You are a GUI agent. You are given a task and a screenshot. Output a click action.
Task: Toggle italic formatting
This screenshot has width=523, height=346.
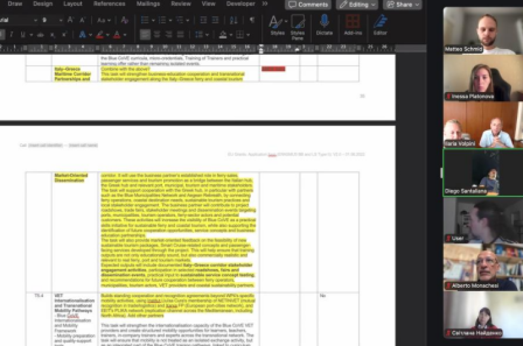[x=11, y=35]
